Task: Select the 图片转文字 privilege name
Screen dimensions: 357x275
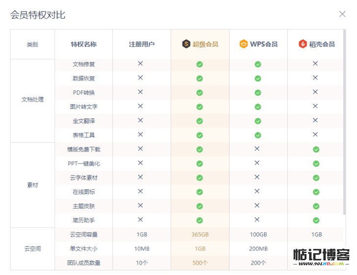Action: point(83,107)
